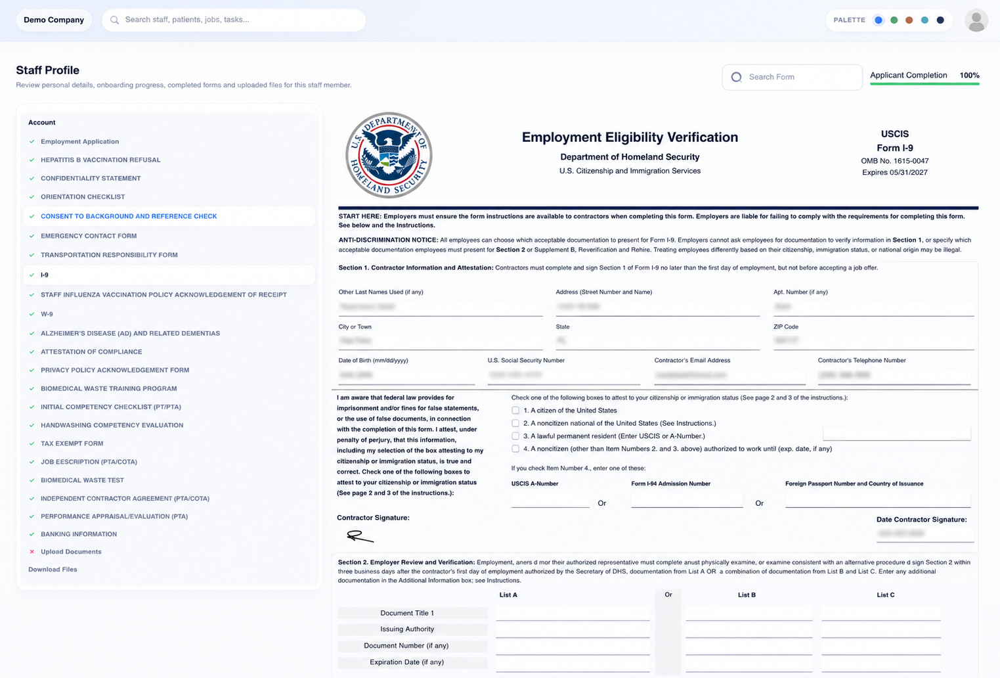Viewport: 1000px width, 678px height.
Task: Click the Apt. Number field
Action: click(873, 307)
